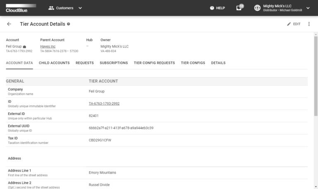Screen dimensions: 318x189
Task: Click account ID under Feil Group header
Action: pyautogui.click(x=19, y=51)
